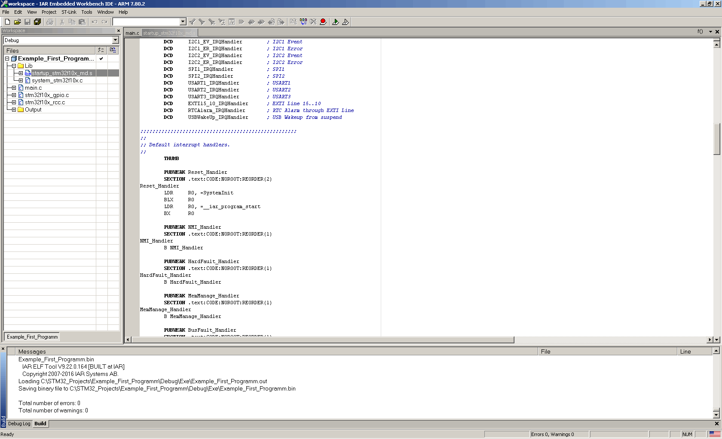Click the Save All icon
The image size is (722, 439).
coord(37,22)
